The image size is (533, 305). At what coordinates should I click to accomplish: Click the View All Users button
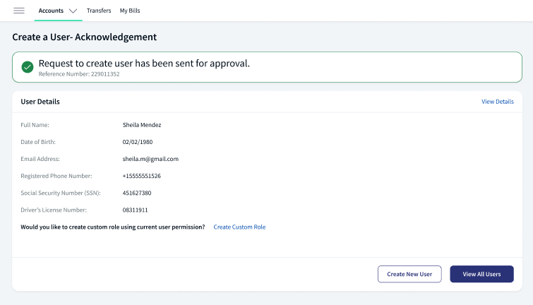481,274
